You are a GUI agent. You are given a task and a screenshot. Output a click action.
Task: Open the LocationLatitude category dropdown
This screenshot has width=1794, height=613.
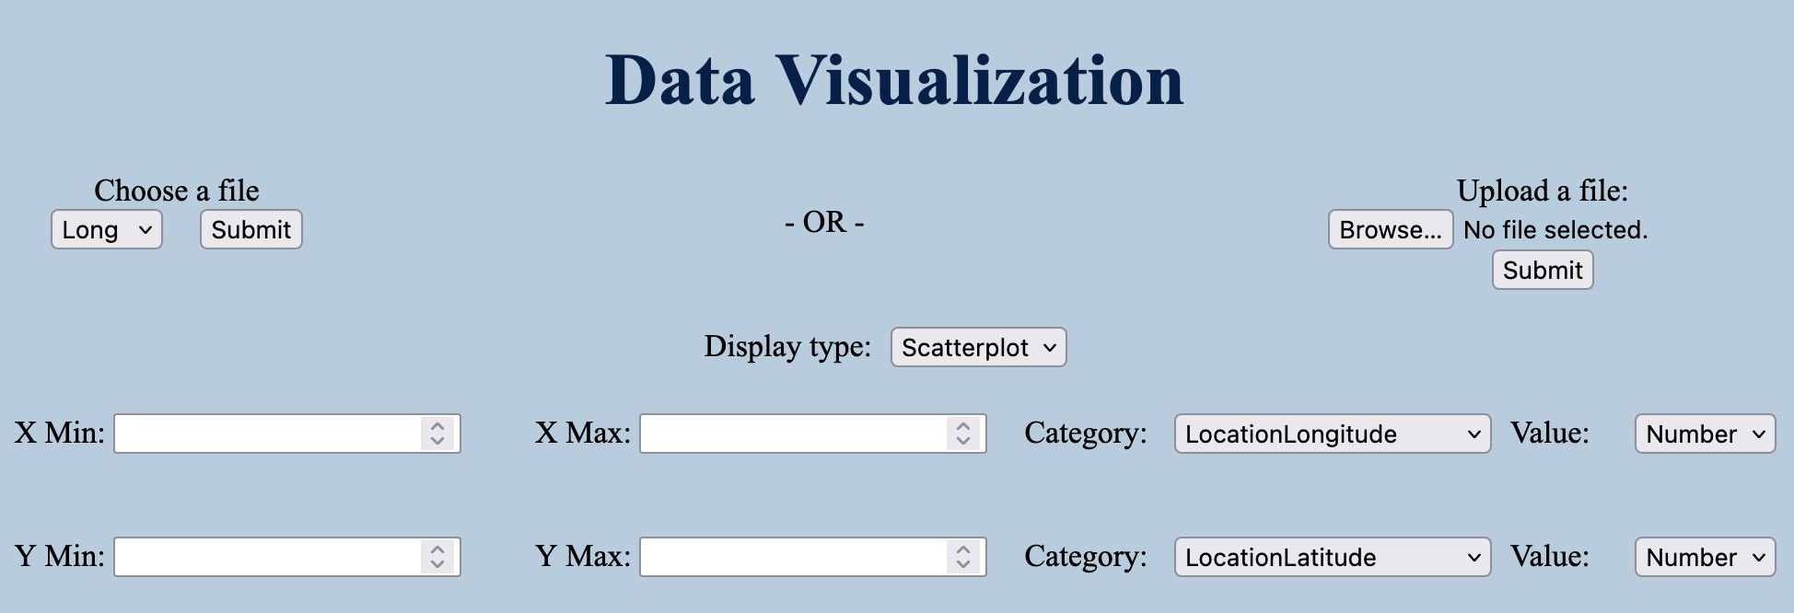pyautogui.click(x=1332, y=558)
